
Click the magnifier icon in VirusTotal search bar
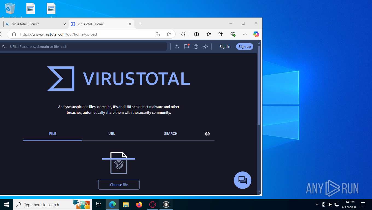4,47
